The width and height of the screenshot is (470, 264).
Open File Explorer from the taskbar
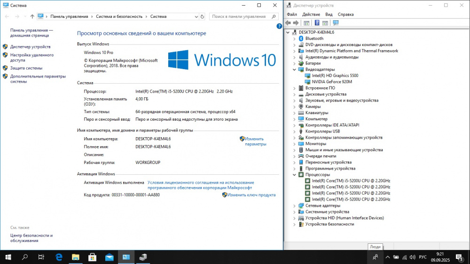click(x=76, y=257)
